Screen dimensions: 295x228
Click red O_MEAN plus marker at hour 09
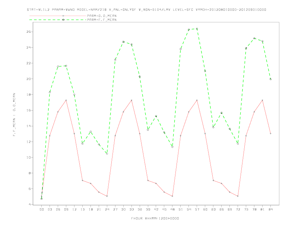click(66, 100)
